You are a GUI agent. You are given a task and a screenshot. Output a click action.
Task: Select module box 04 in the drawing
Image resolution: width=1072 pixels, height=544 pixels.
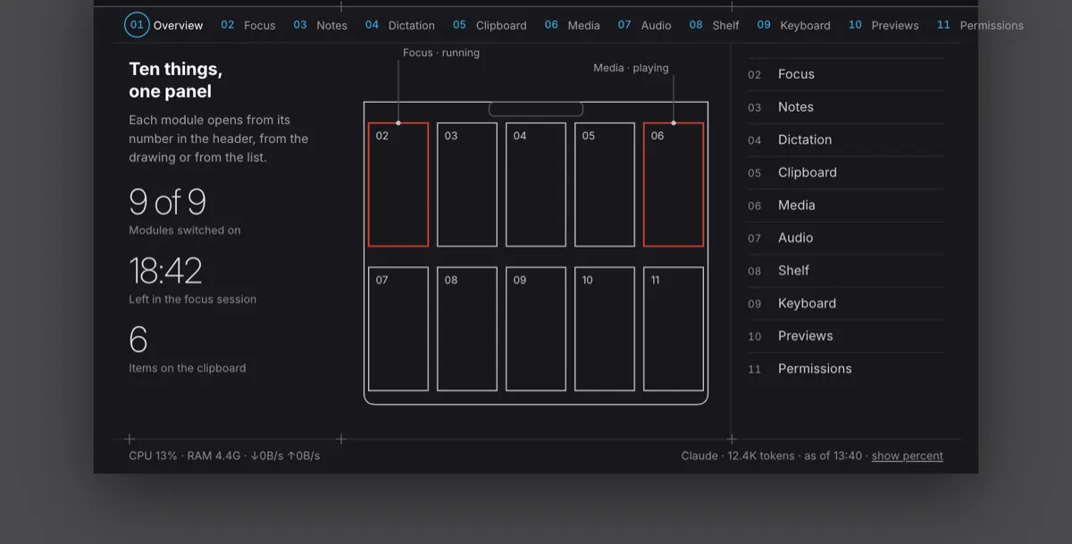point(536,184)
